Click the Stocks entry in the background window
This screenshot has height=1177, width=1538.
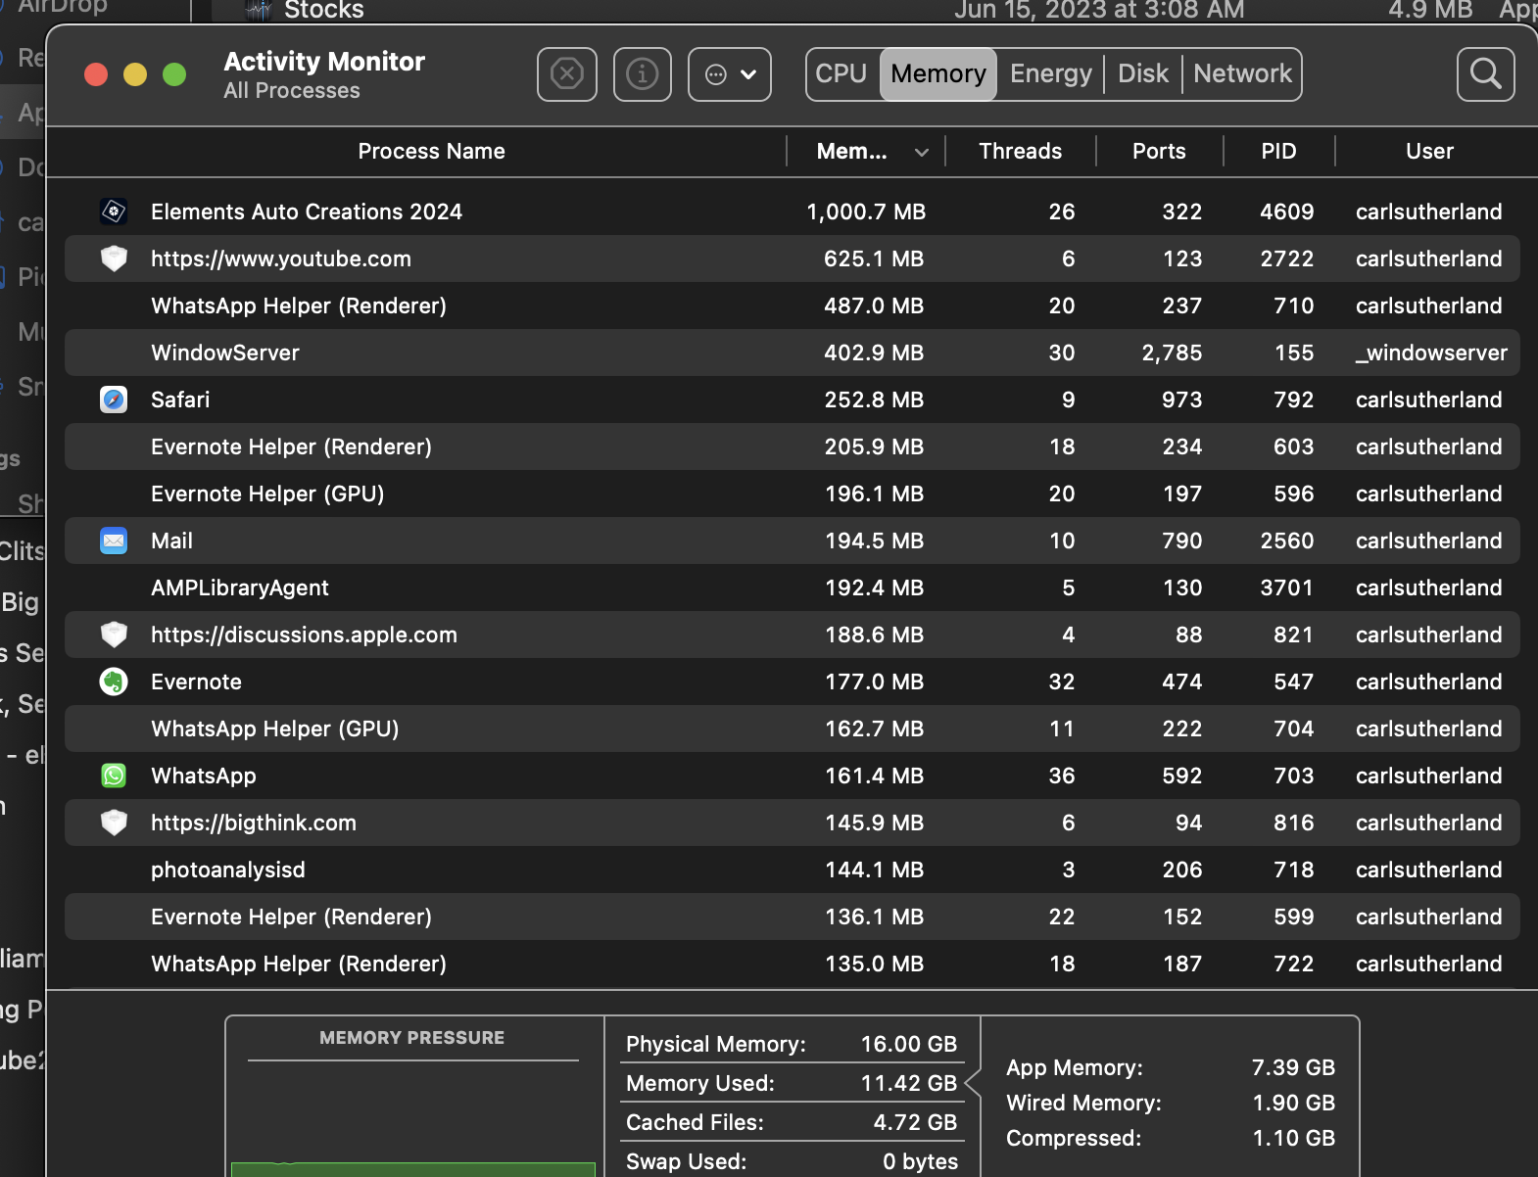point(323,11)
